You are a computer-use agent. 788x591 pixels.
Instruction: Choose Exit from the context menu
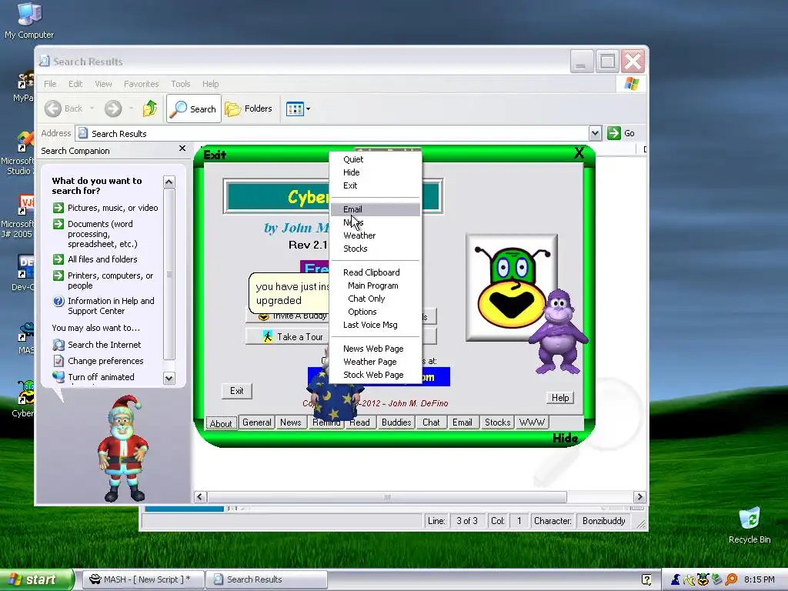click(x=376, y=185)
